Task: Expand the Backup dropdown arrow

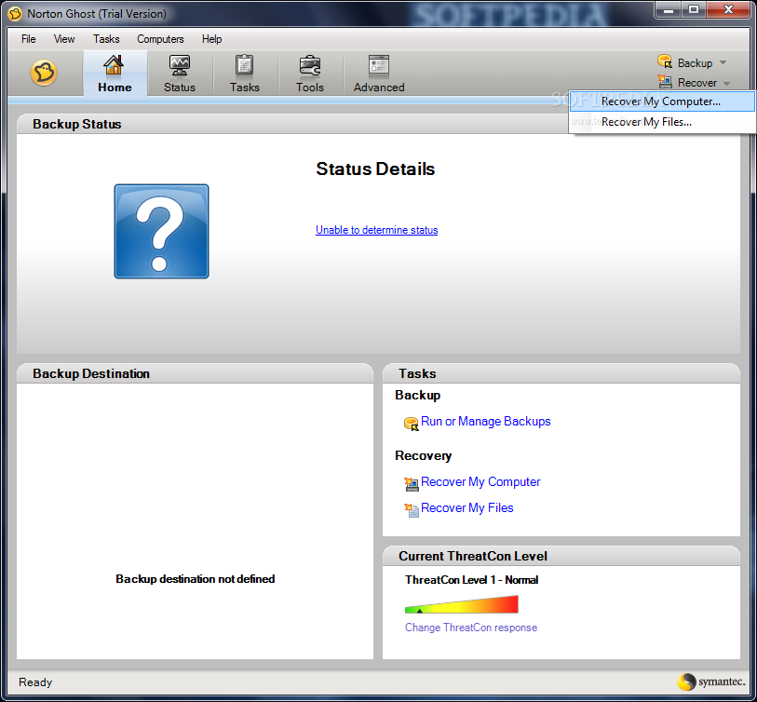Action: 723,62
